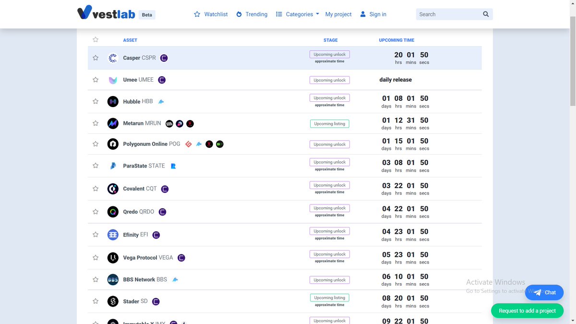Click the blue launchpad badge beside Hubble HBB
This screenshot has width=576, height=324.
161,102
